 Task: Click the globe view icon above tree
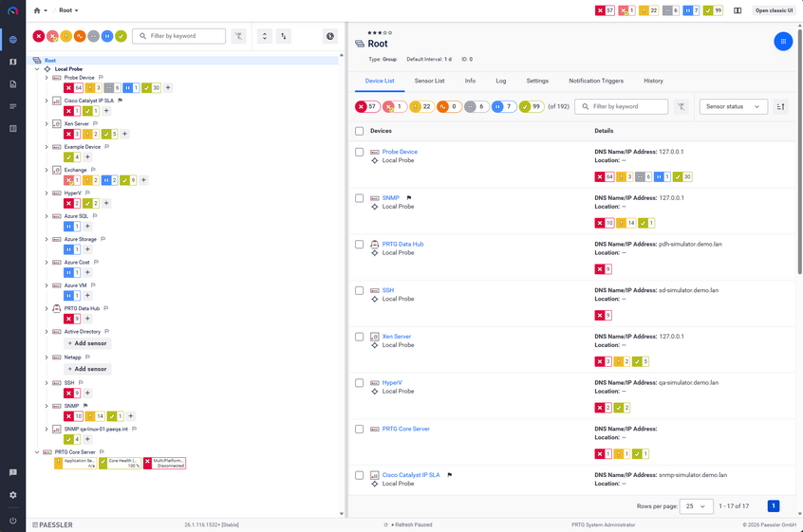coord(330,36)
